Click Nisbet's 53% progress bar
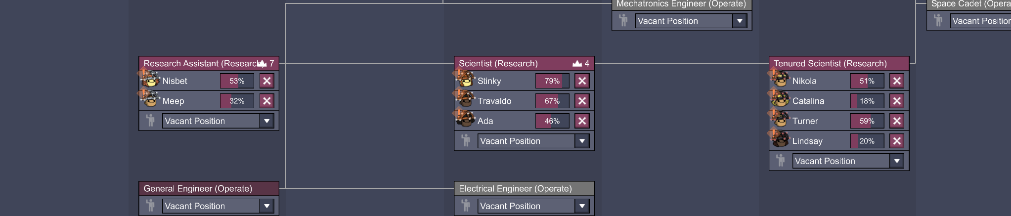 click(237, 81)
